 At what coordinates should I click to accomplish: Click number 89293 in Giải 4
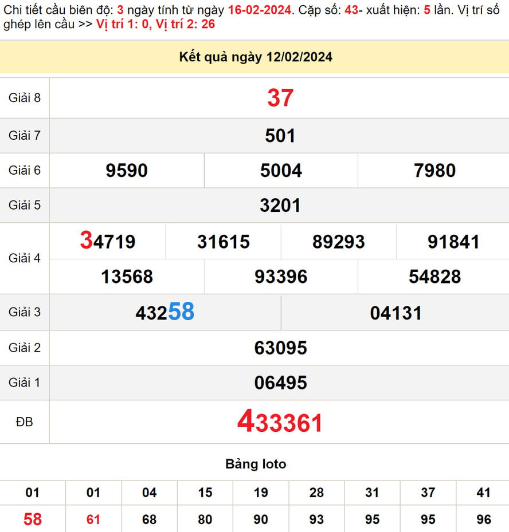tap(338, 242)
